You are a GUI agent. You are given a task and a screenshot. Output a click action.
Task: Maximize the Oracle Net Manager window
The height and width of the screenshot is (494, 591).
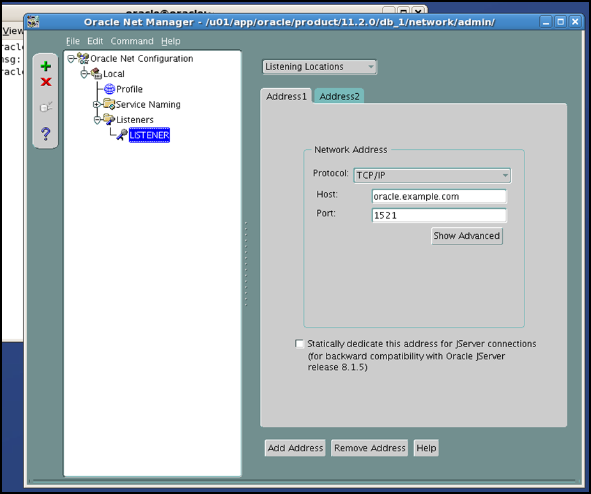click(x=560, y=22)
